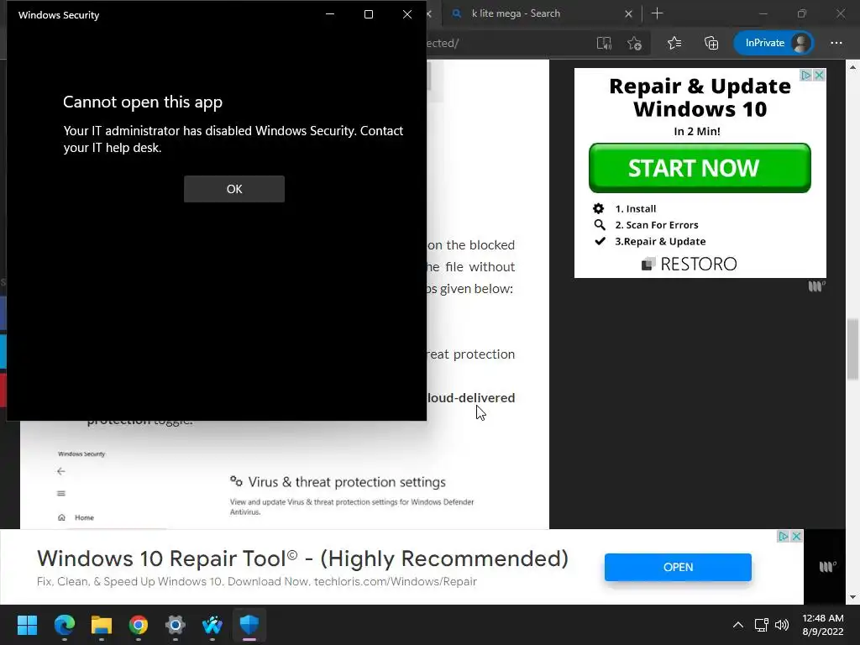Click OPEN on Windows 10 Repair Tool ad

(678, 567)
